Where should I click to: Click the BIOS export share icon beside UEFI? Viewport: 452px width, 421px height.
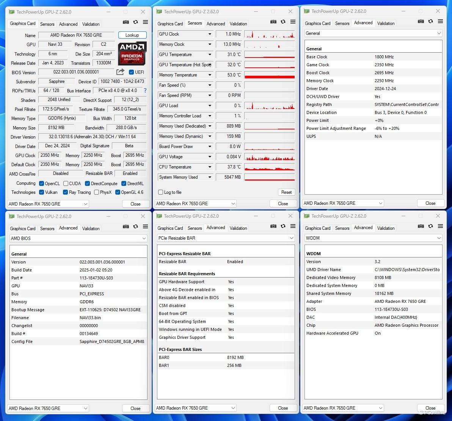pyautogui.click(x=120, y=72)
